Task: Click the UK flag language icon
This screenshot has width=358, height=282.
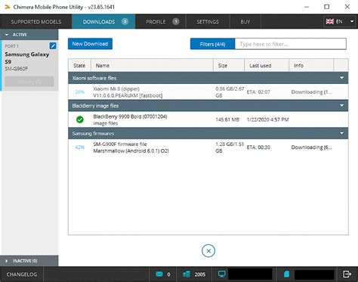Action: click(x=330, y=21)
